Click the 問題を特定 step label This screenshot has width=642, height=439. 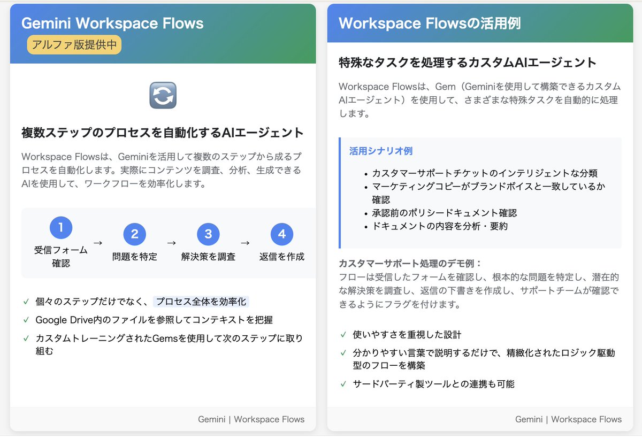coord(135,257)
